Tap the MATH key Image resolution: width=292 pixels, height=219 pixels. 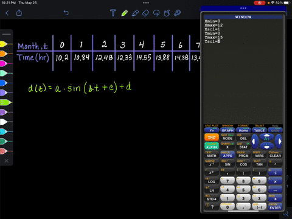212,156
